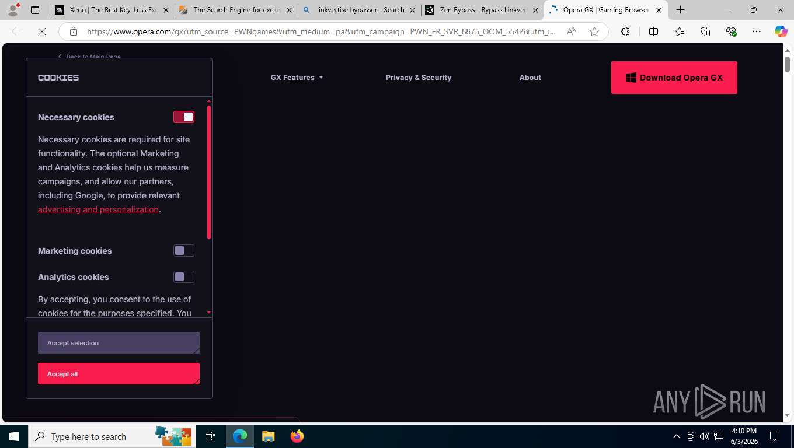Image resolution: width=794 pixels, height=448 pixels.
Task: Expand the GX Features dropdown
Action: point(297,78)
